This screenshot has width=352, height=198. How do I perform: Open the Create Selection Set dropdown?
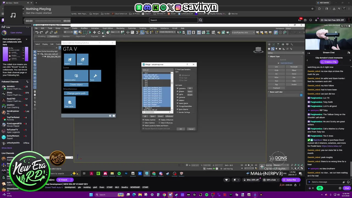tap(167, 32)
